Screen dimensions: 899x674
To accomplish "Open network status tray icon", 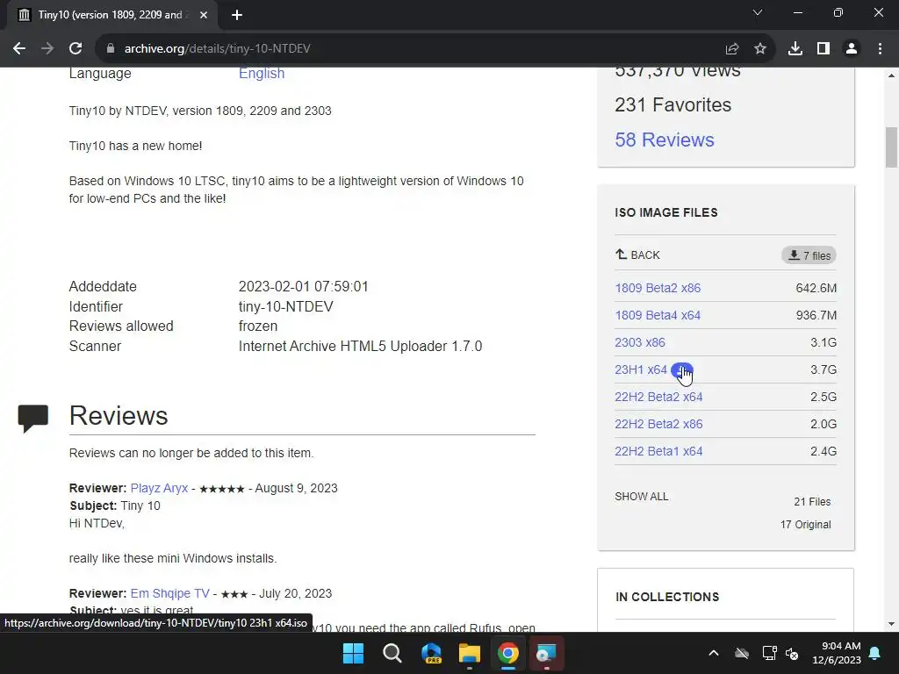I will (769, 653).
